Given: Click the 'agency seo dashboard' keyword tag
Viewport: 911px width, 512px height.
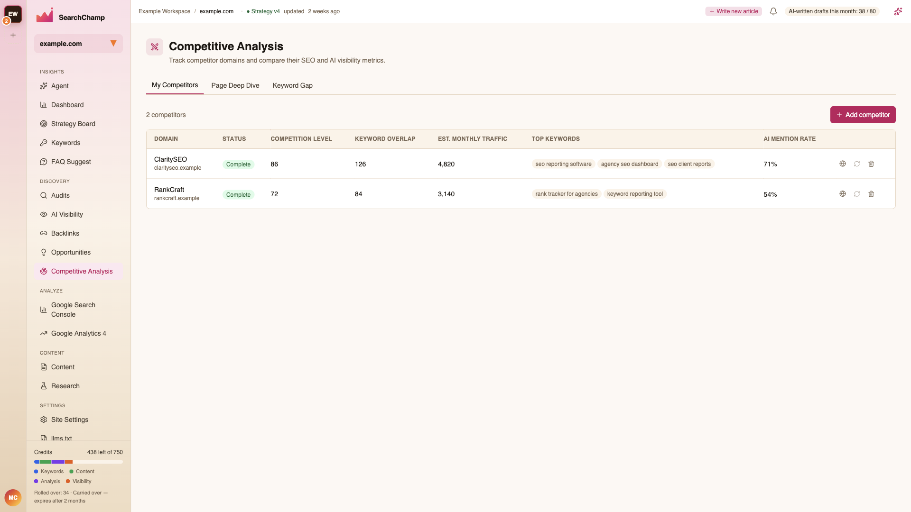Looking at the screenshot, I should click(x=630, y=164).
